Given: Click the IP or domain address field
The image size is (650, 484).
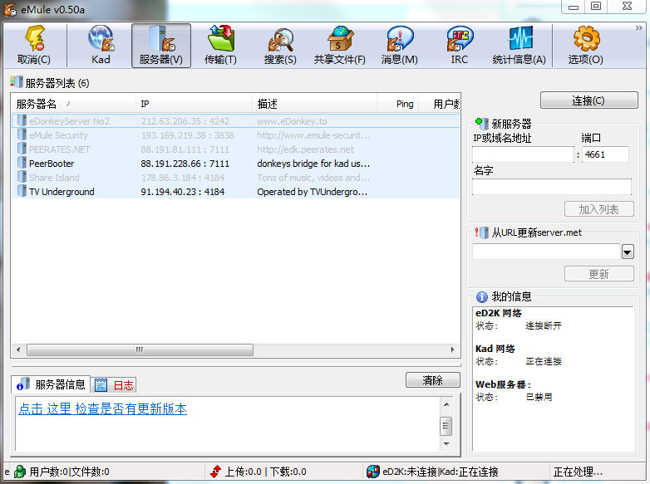Looking at the screenshot, I should click(x=523, y=154).
